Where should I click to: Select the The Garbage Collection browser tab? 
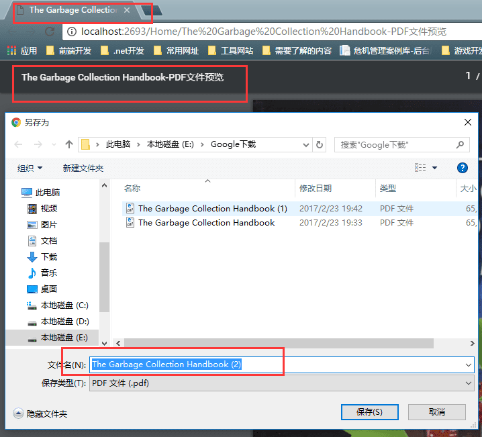click(x=73, y=10)
